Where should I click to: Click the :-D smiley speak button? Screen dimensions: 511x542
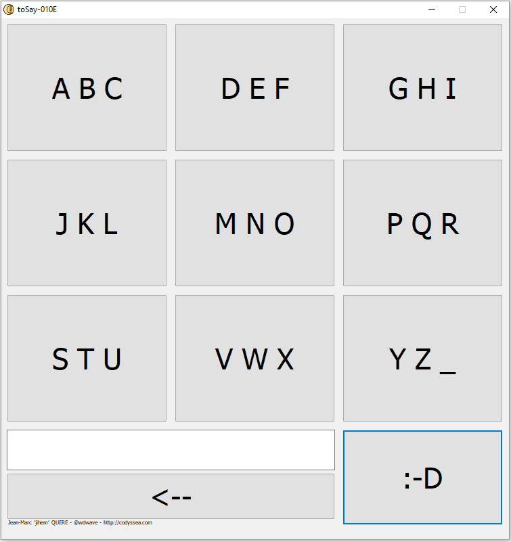pos(422,477)
